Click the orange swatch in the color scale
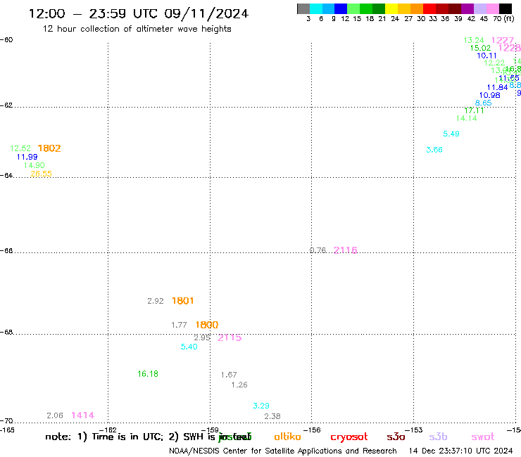The height and width of the screenshot is (457, 521). click(x=416, y=8)
